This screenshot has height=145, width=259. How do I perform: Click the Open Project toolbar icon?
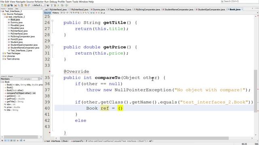(x=8, y=5)
